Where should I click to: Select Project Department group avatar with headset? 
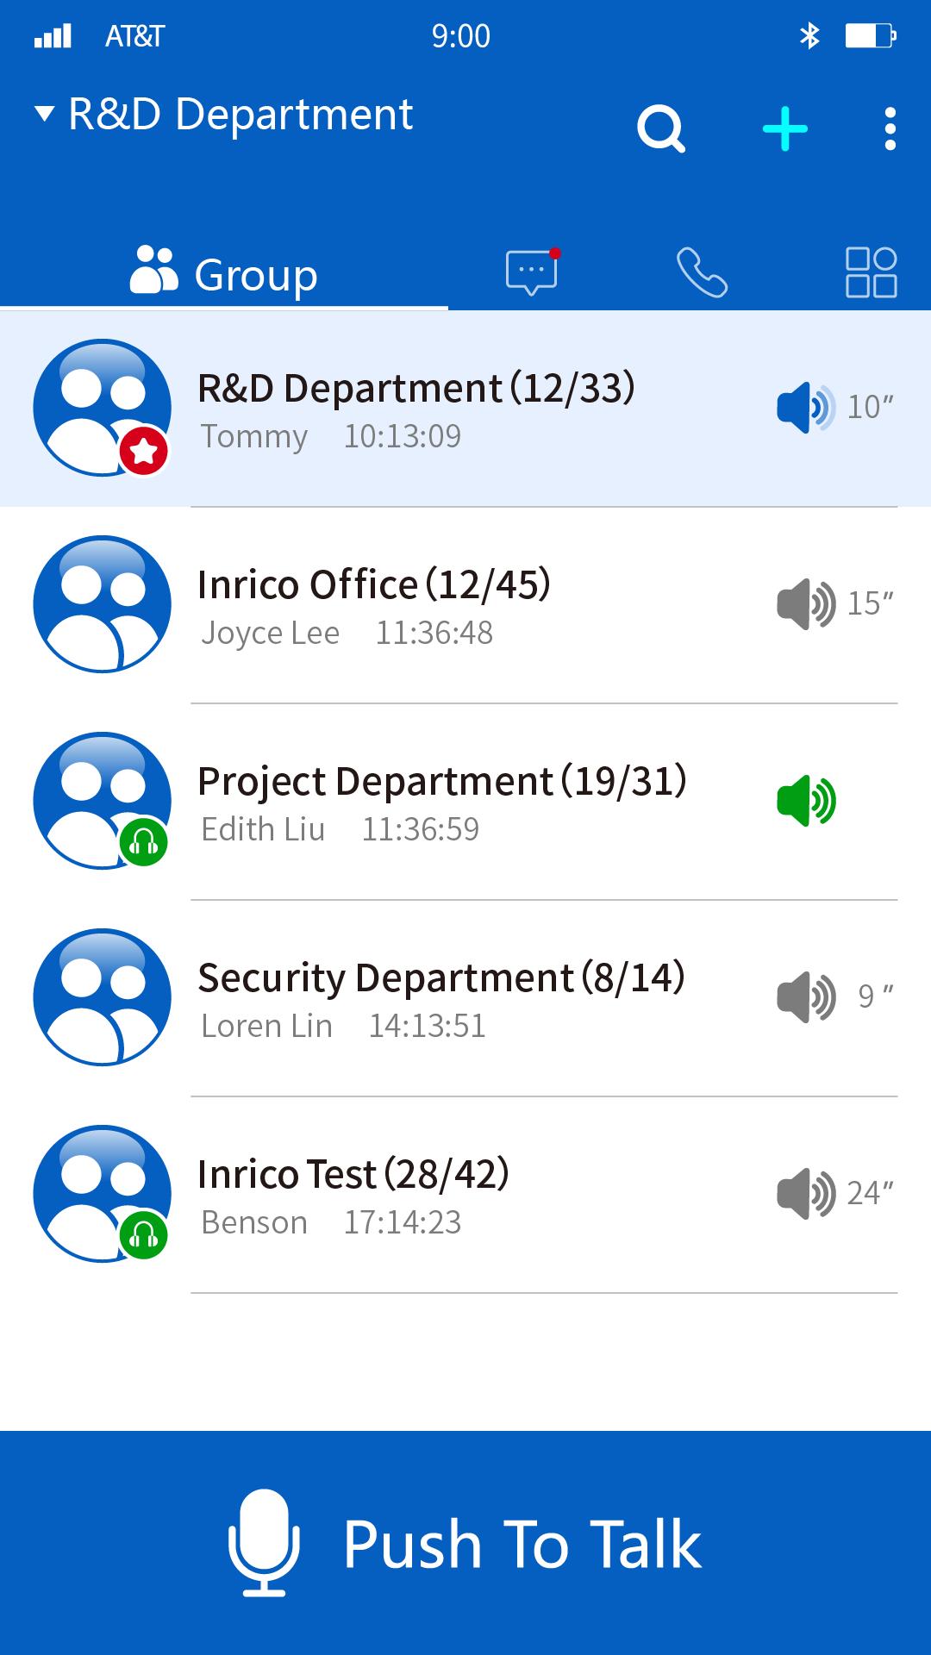(x=102, y=800)
